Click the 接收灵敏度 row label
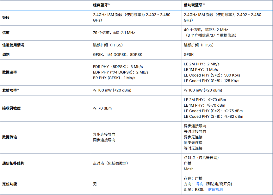The width and height of the screenshot is (273, 195). pos(11,108)
